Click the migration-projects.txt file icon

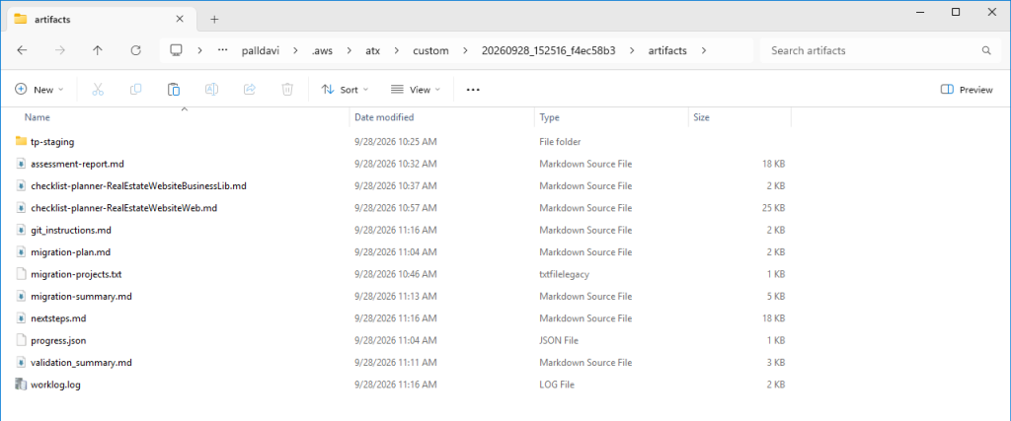click(21, 274)
